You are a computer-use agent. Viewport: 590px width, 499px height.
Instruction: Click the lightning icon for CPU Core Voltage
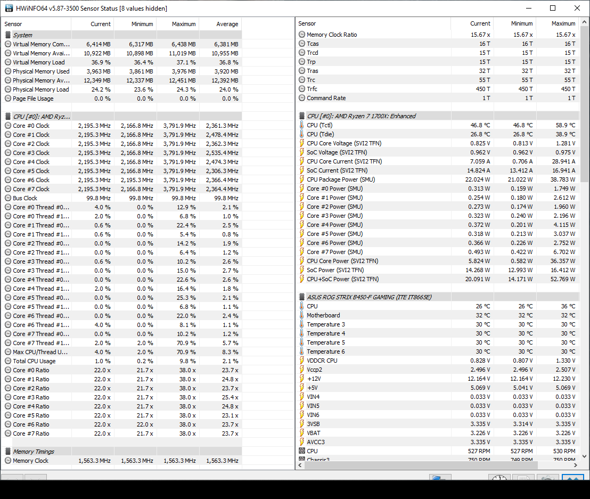click(302, 143)
